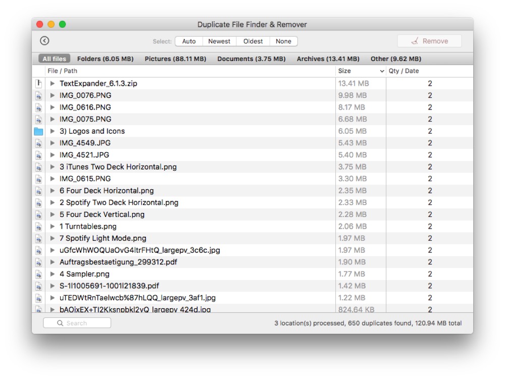This screenshot has height=379, width=505.
Task: Click the magnifier icon in the search box
Action: 60,323
